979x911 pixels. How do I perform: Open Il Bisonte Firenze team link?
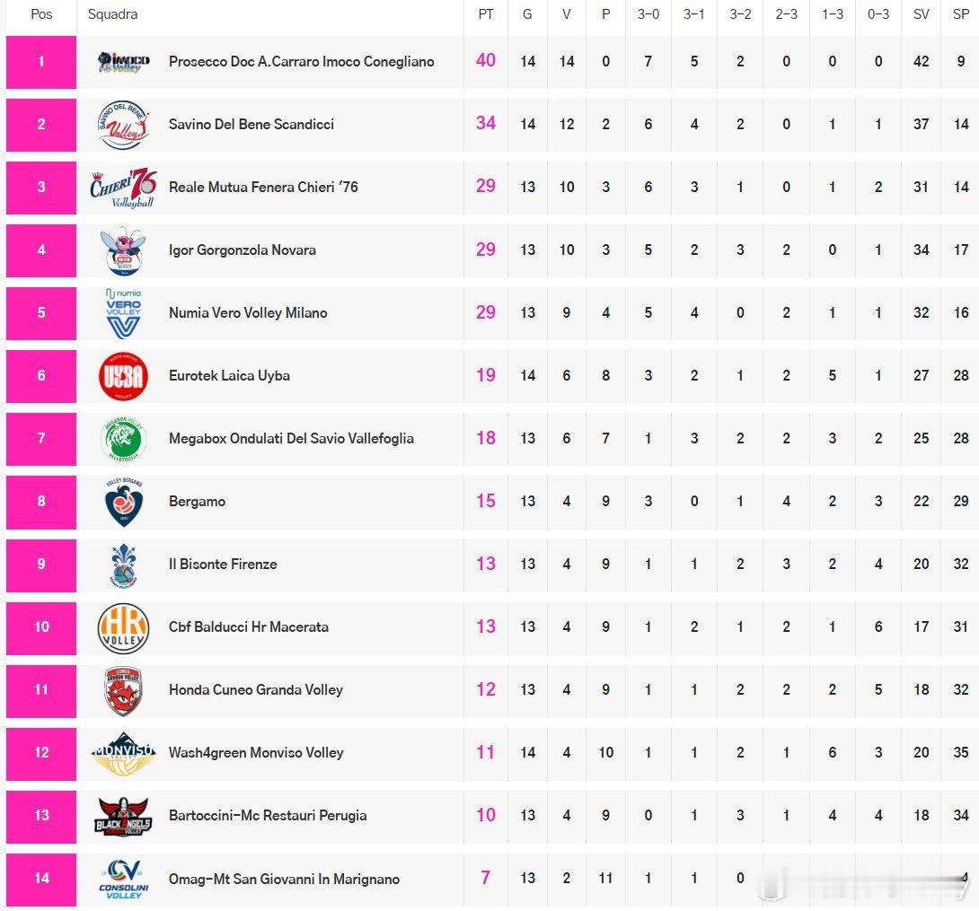click(x=223, y=565)
